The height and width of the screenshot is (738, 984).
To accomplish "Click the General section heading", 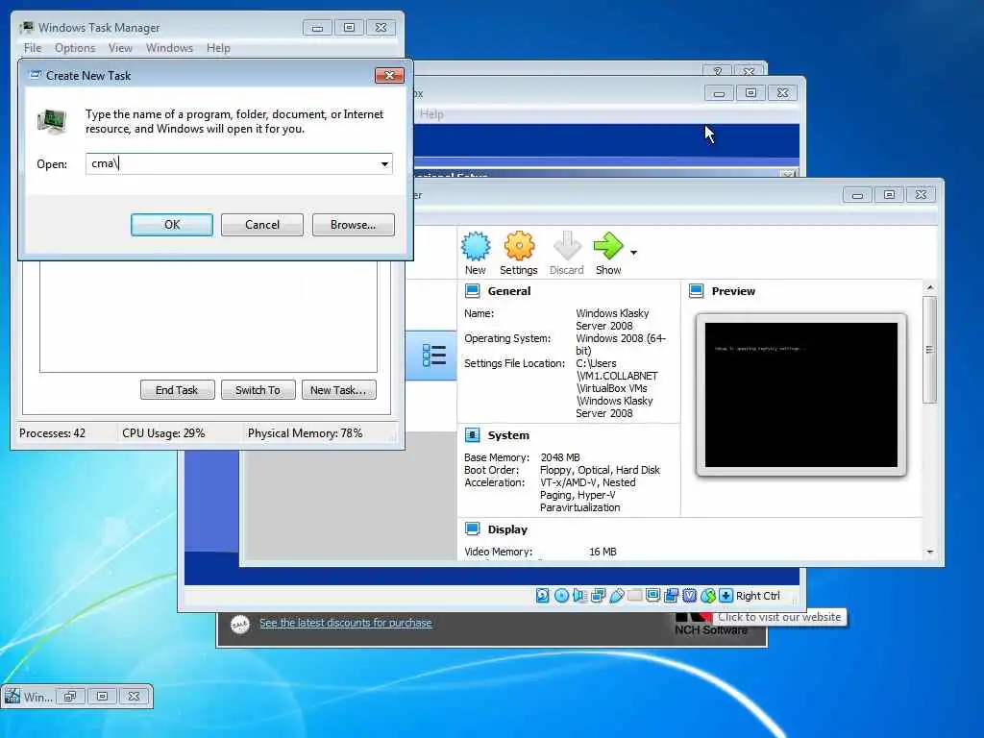I will [509, 291].
